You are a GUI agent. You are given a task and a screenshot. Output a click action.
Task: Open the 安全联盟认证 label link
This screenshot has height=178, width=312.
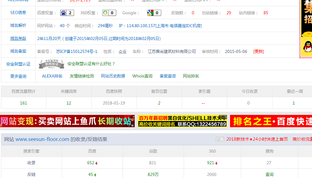[x=18, y=64]
